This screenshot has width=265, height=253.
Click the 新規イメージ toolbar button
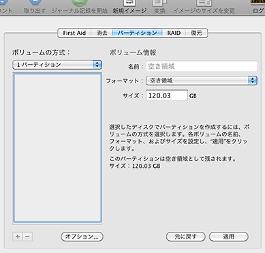tap(129, 7)
